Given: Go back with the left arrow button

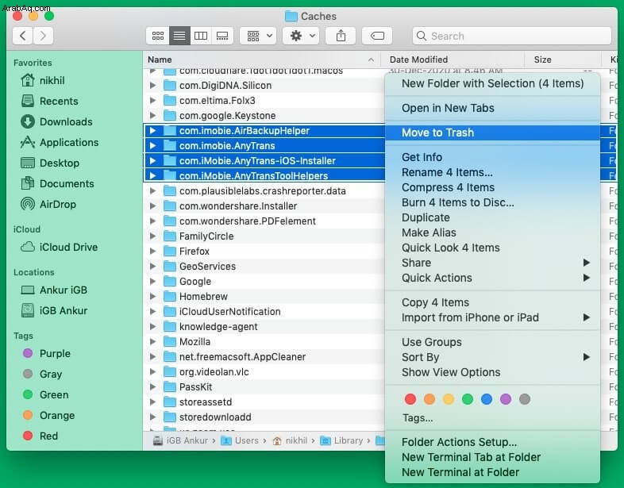Looking at the screenshot, I should [x=23, y=37].
